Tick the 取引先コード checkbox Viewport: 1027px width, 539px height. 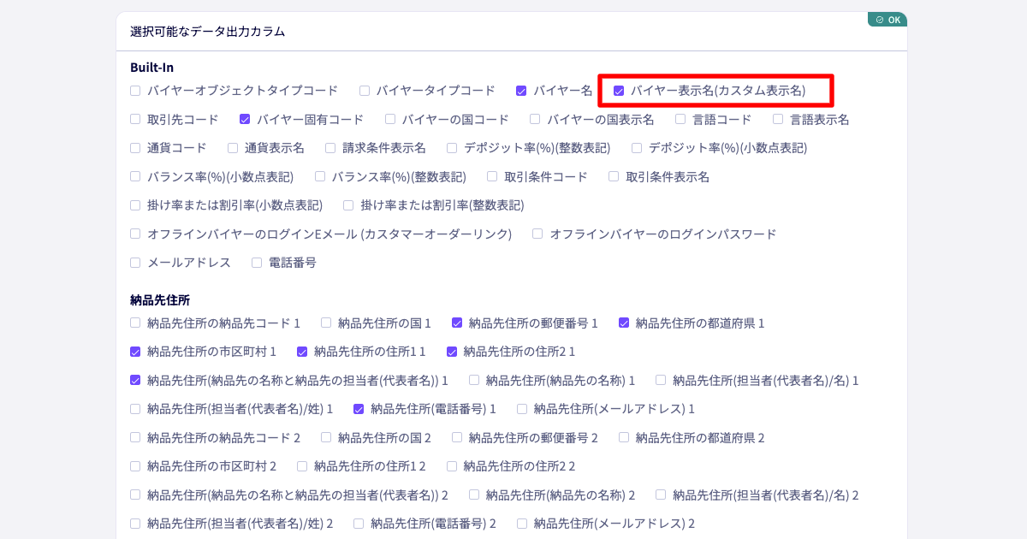(135, 119)
